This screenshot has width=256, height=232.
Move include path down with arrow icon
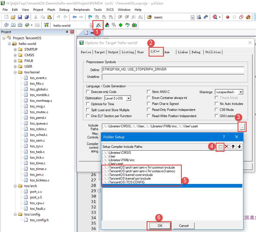click(239, 146)
